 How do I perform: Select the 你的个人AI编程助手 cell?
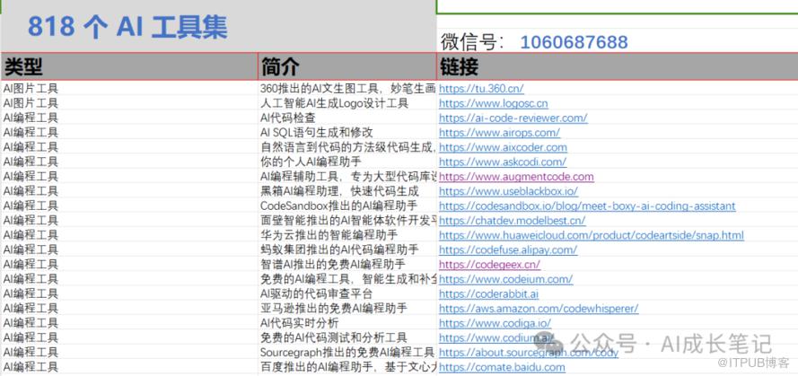point(347,162)
